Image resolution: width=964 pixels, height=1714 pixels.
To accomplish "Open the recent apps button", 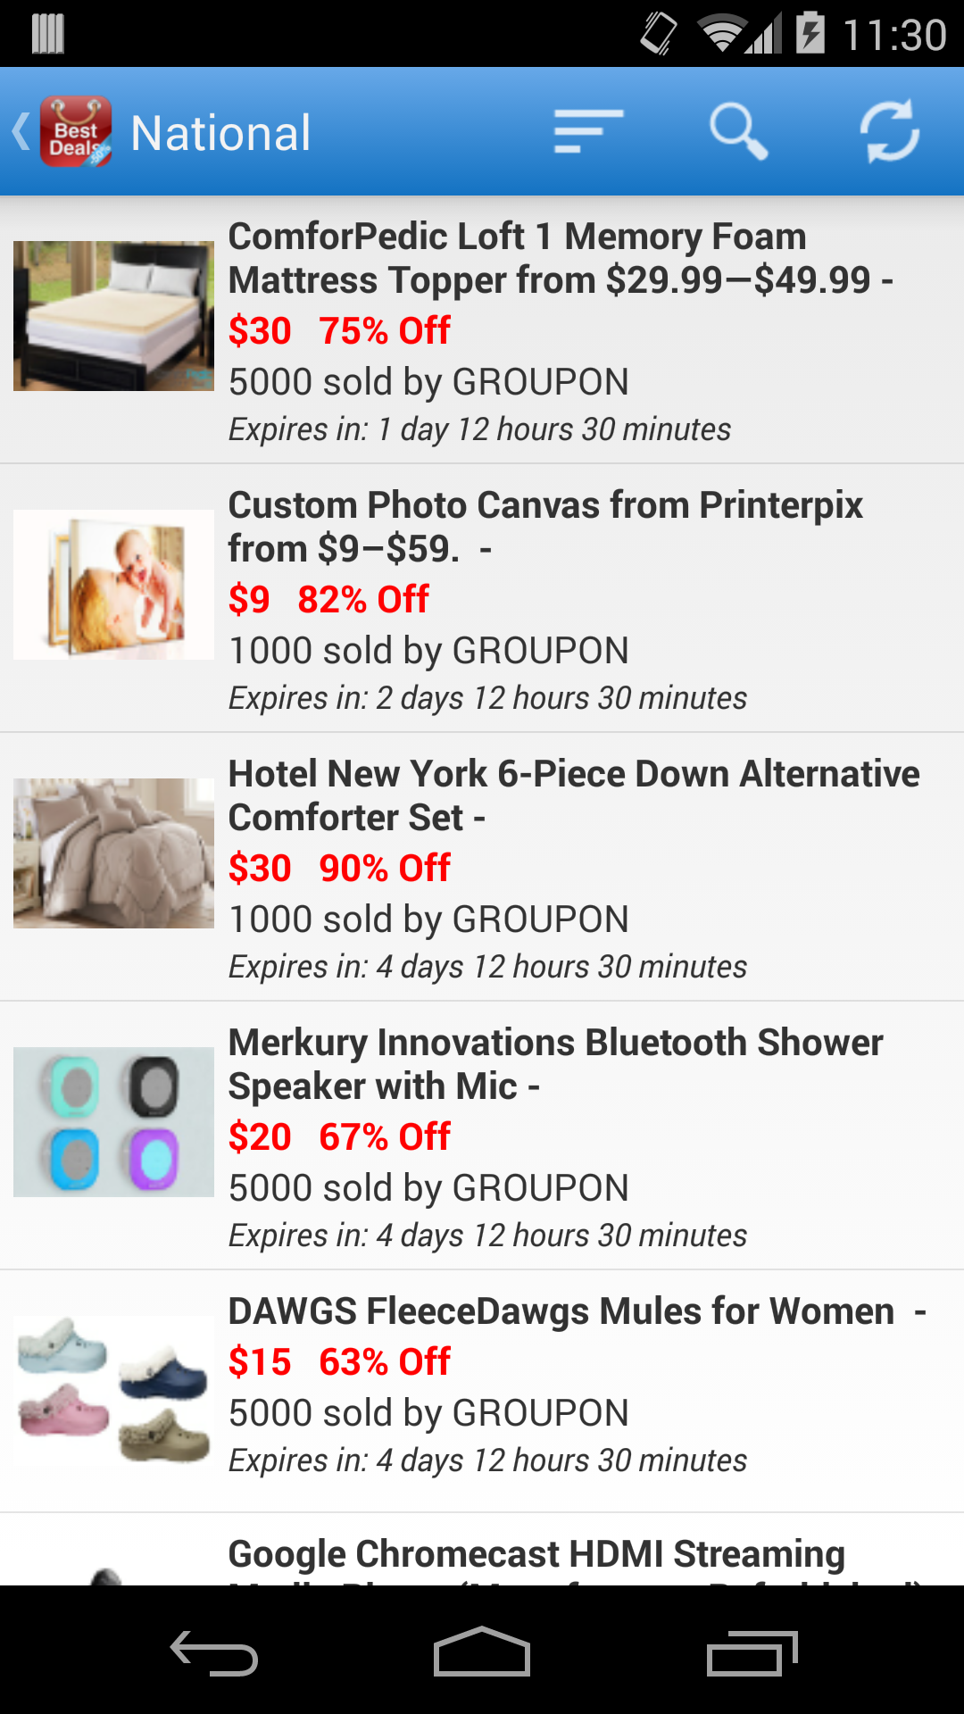I will (x=751, y=1653).
